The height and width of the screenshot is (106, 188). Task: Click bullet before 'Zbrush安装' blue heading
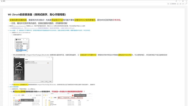click(8, 30)
